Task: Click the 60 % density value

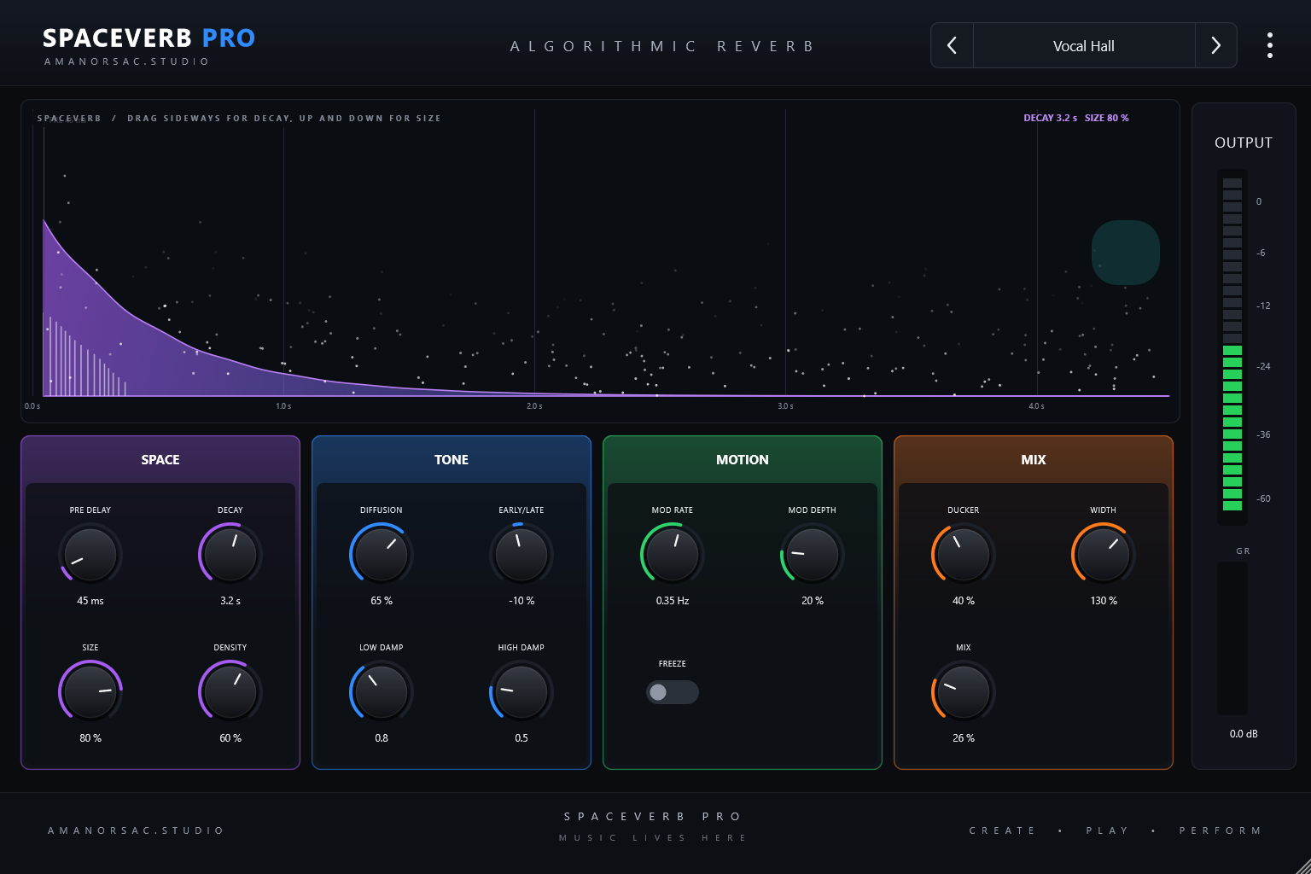Action: [x=230, y=738]
